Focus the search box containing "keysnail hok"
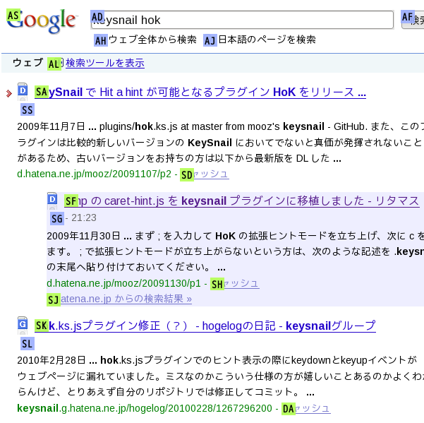This screenshot has width=424, height=423. click(x=242, y=20)
